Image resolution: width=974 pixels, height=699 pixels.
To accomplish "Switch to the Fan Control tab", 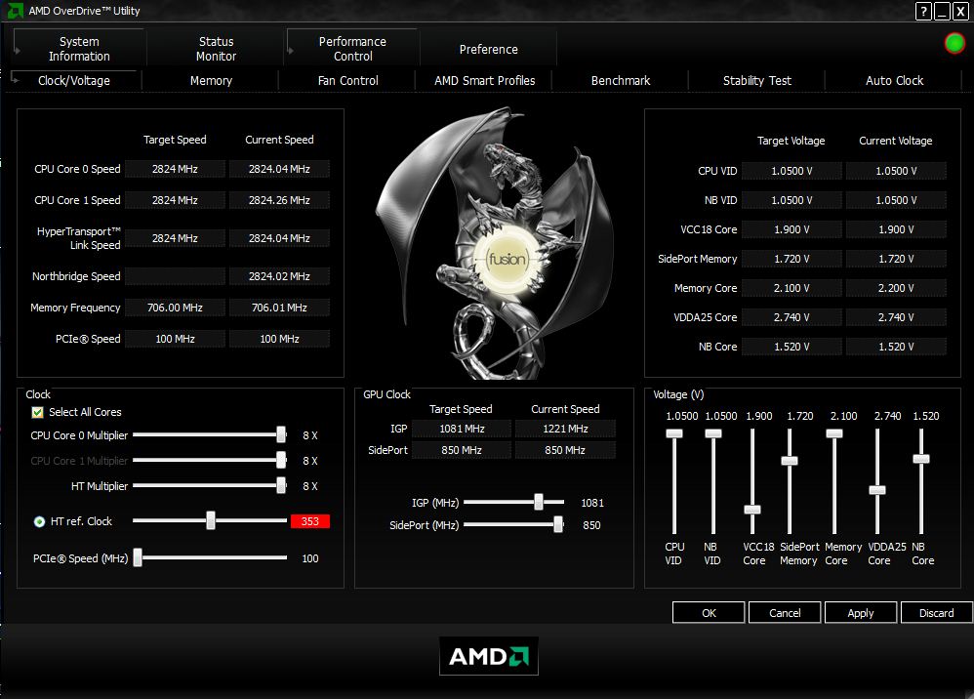I will point(346,80).
